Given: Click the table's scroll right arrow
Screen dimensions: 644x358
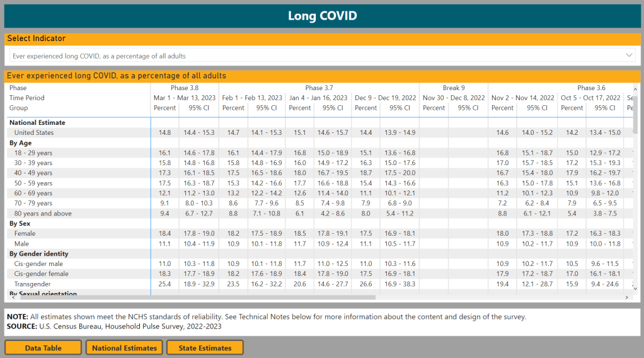Looking at the screenshot, I should (626, 297).
